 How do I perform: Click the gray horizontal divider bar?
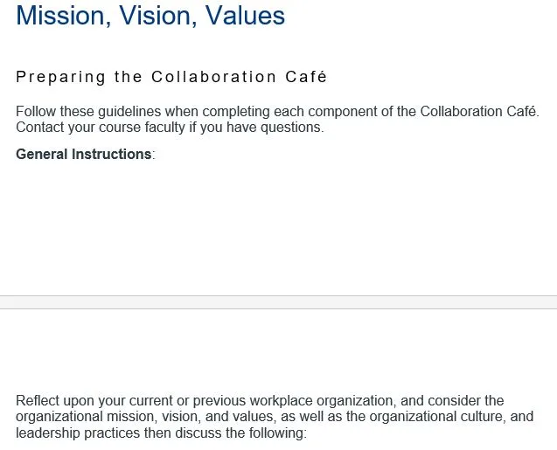[x=278, y=302]
